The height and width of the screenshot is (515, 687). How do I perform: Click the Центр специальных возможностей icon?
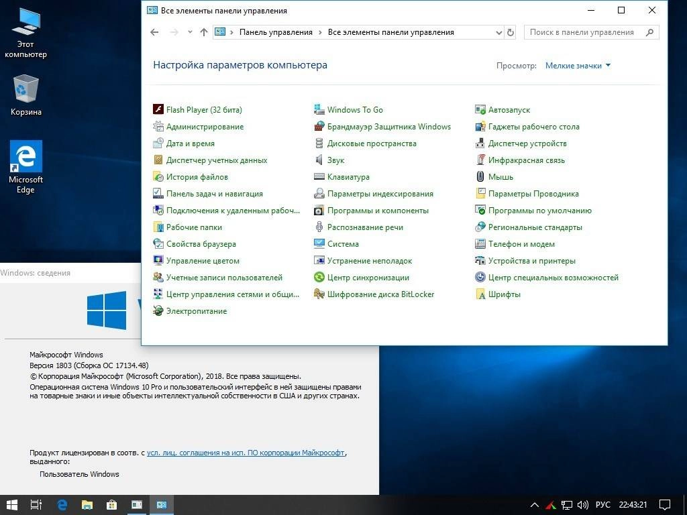[480, 277]
